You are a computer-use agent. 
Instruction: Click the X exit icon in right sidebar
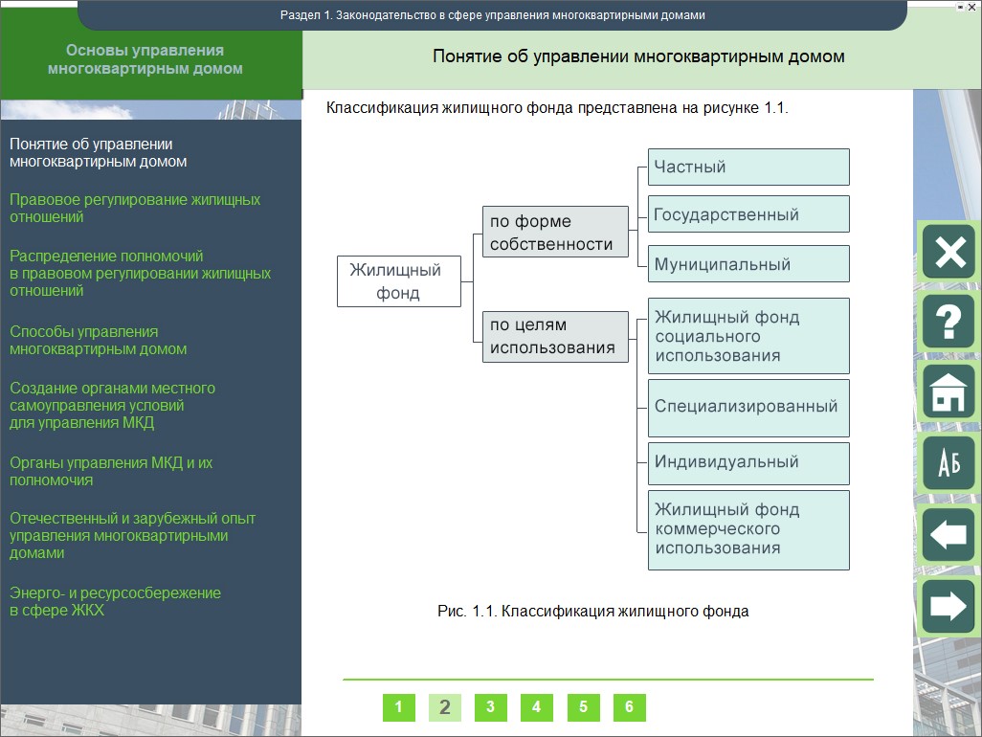coord(949,252)
